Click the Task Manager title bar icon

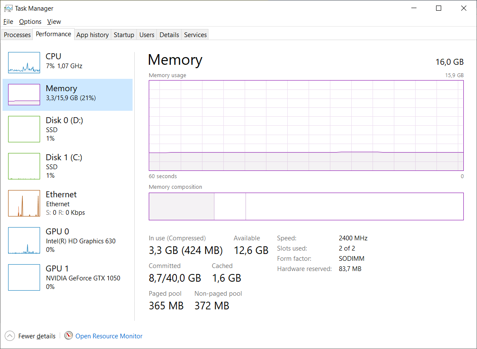pos(8,9)
